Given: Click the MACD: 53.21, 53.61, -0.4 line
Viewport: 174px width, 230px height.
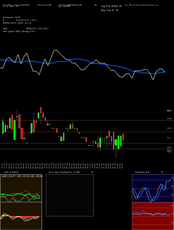Looking at the screenshot, I should (x=17, y=23).
